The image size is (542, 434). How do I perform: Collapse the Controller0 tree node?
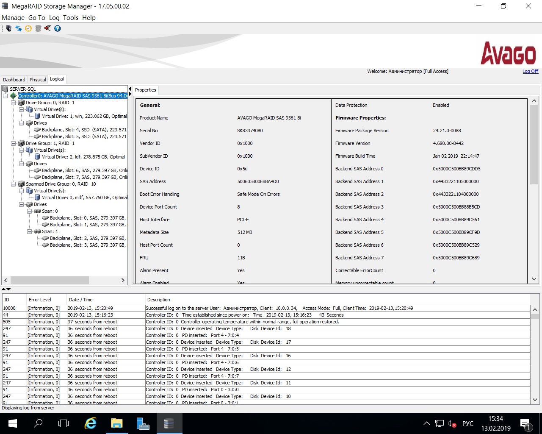click(x=5, y=96)
